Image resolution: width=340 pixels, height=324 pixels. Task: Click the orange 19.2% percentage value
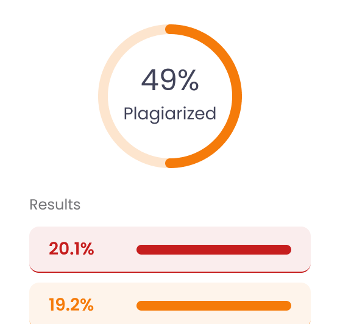71,305
